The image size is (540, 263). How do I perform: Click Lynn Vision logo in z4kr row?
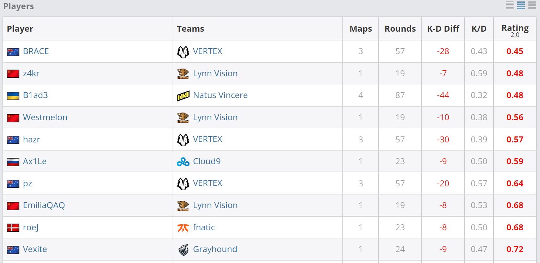(183, 73)
